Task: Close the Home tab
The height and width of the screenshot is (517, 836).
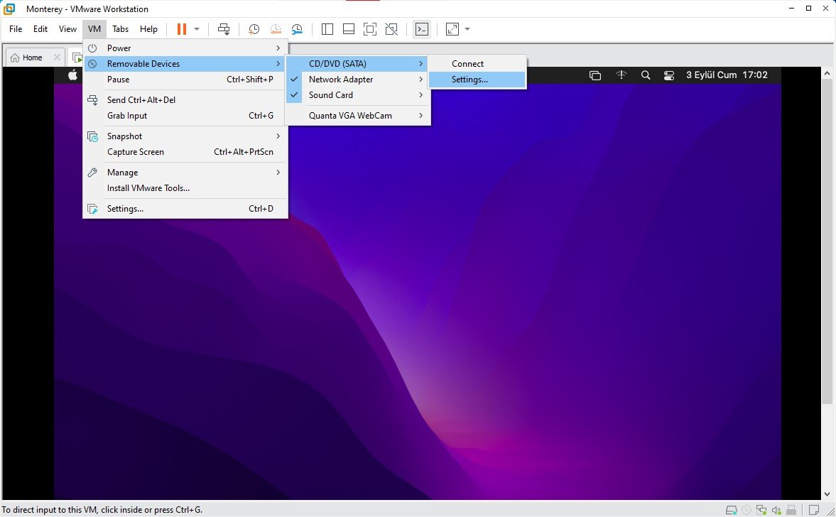Action: (57, 58)
